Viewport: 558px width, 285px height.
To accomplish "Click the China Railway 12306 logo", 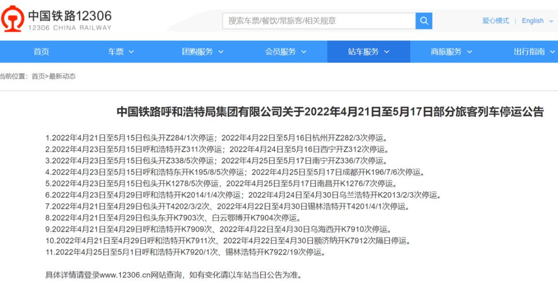I will point(57,20).
